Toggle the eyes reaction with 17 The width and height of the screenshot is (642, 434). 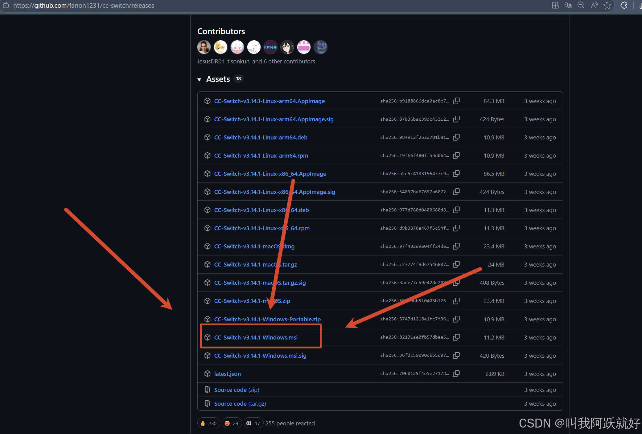[253, 423]
